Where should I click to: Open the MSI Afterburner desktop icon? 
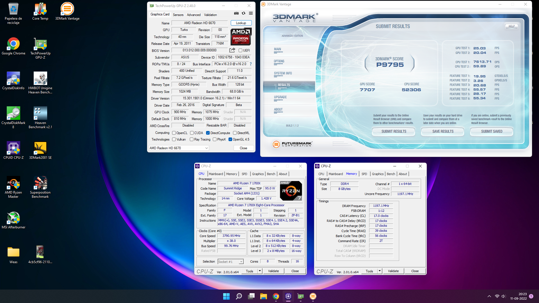13,220
